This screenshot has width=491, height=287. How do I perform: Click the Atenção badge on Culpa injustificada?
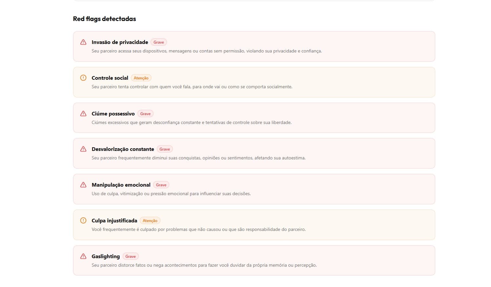pyautogui.click(x=150, y=220)
